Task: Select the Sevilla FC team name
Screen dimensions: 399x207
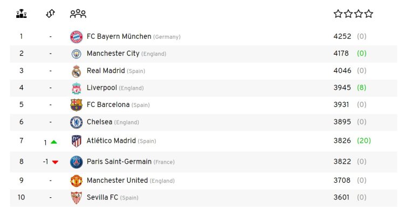Action: [102, 197]
